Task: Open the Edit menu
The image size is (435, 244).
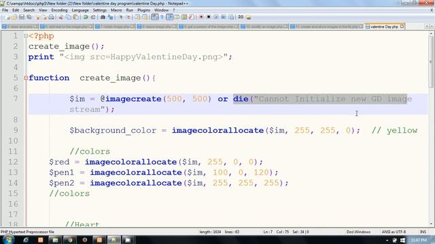Action: (x=16, y=10)
